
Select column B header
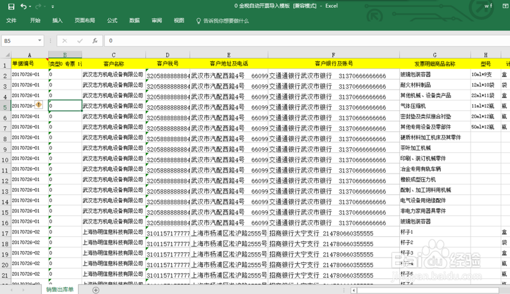coord(65,55)
